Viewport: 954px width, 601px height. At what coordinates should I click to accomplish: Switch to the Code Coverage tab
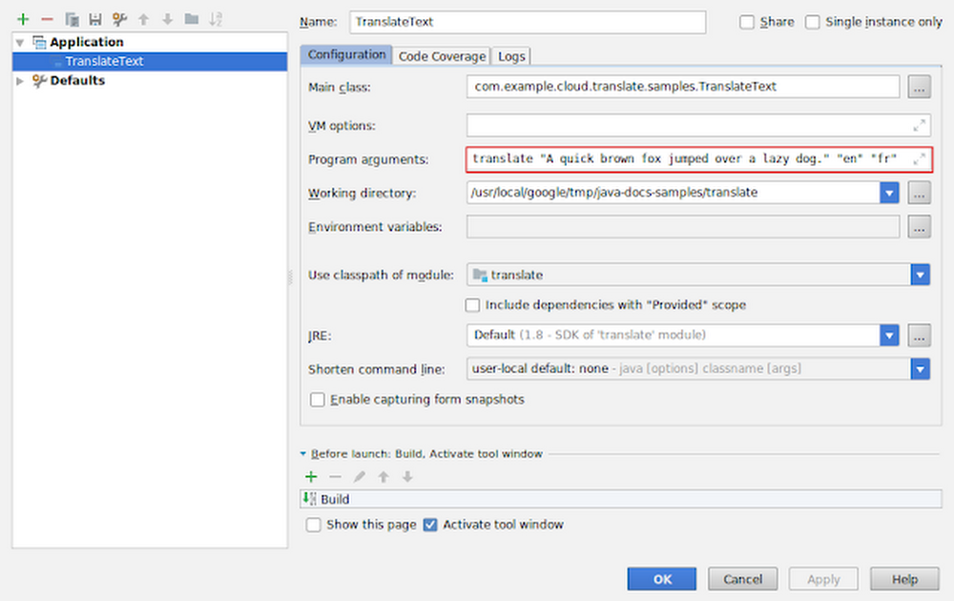click(442, 56)
